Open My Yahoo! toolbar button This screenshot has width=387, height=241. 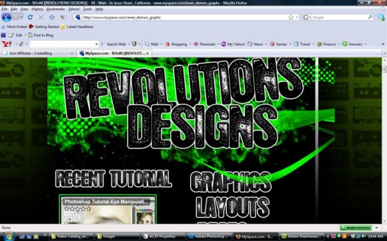pos(233,44)
